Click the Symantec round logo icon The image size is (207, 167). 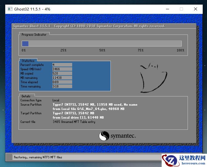point(104,136)
